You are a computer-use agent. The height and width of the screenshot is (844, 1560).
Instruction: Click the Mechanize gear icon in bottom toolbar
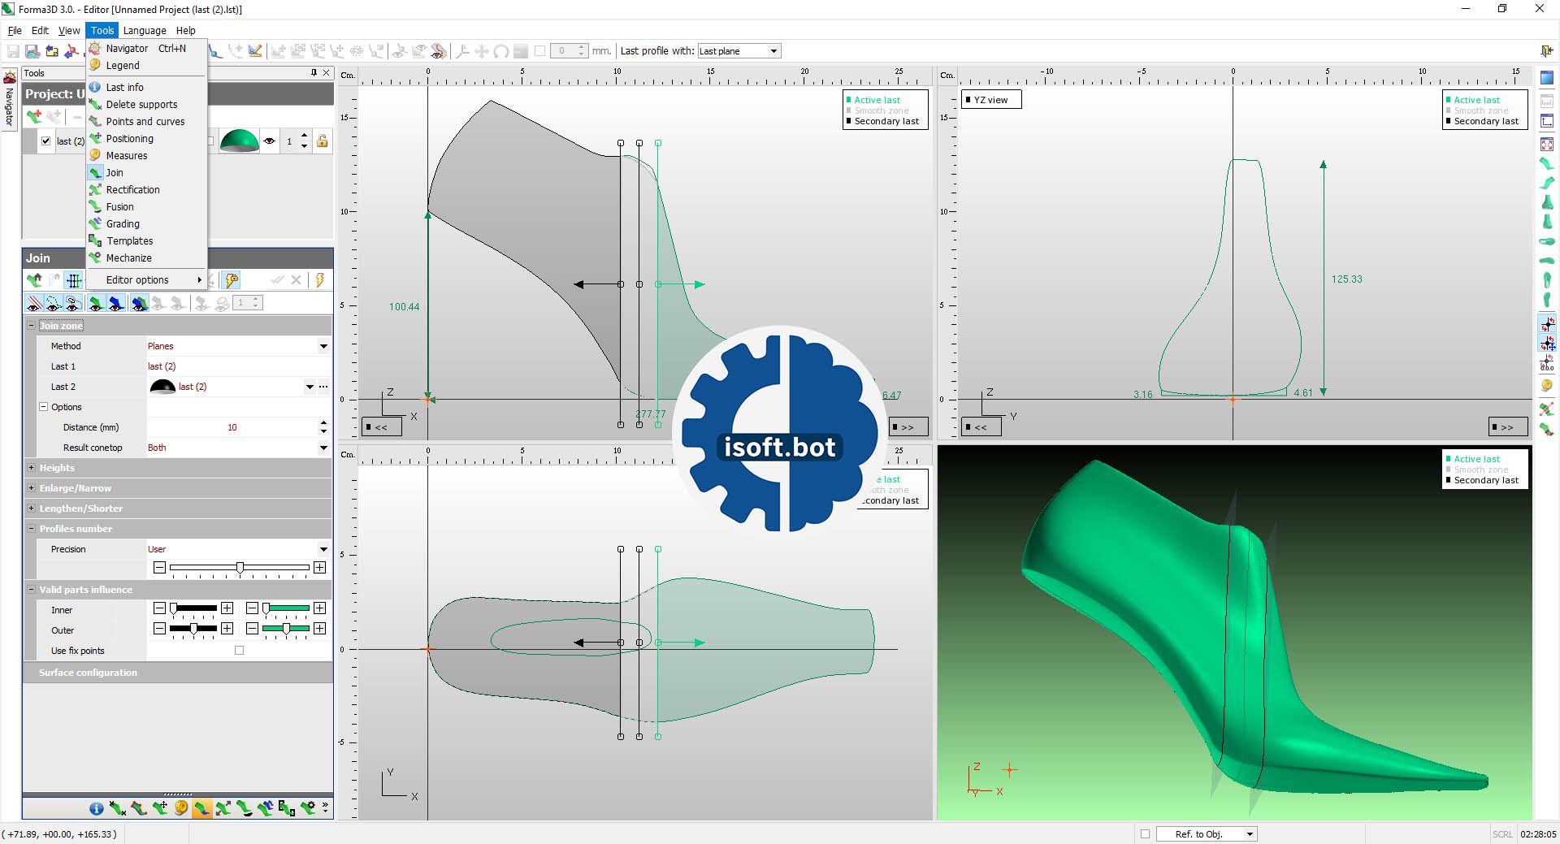[307, 808]
